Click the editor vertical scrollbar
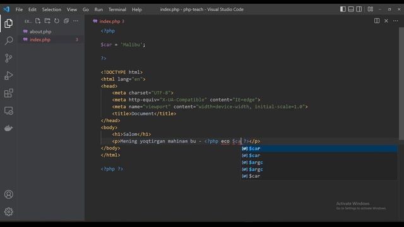This screenshot has height=227, width=404. pos(401,84)
